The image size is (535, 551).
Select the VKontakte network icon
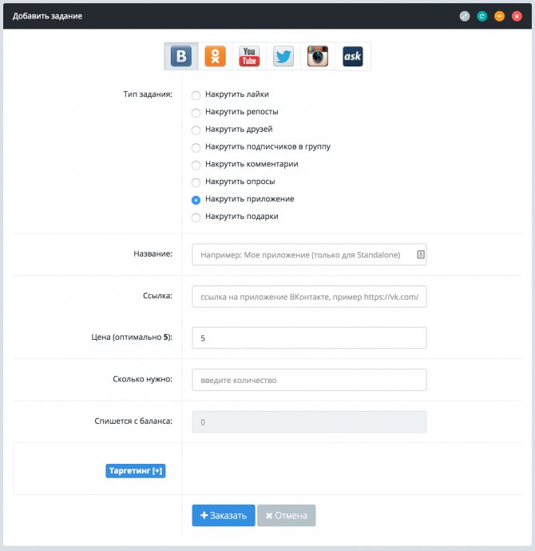pos(181,56)
